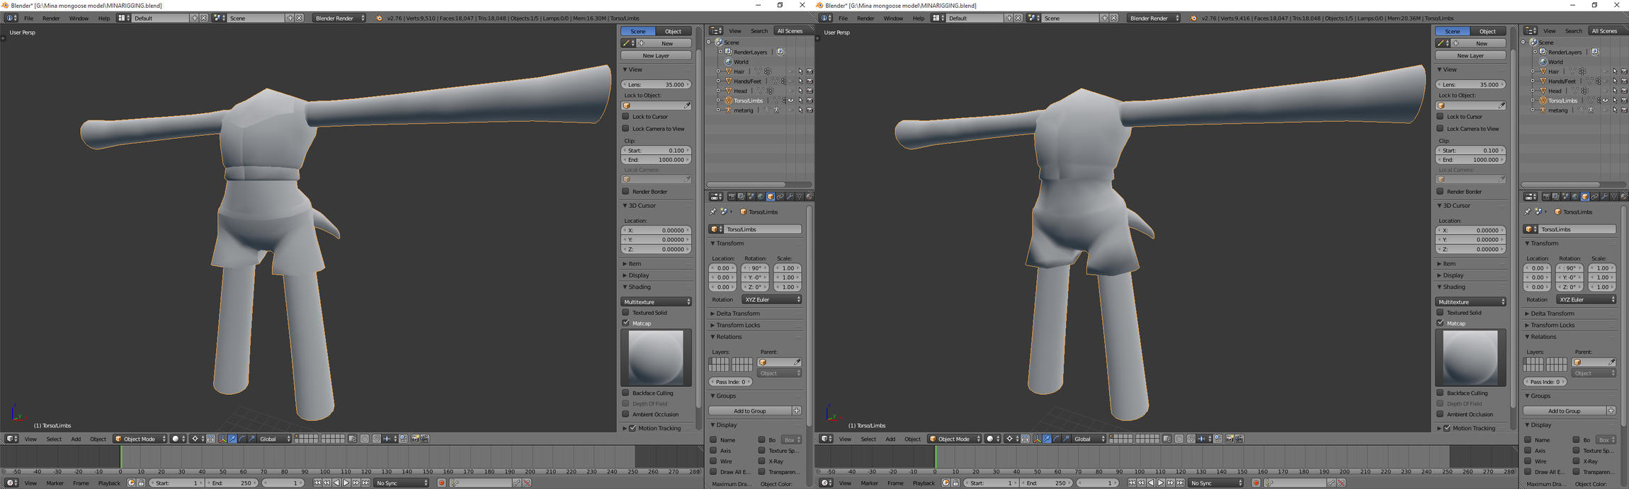
Task: Open Multitexture shading dropdown in right window
Action: point(1470,301)
